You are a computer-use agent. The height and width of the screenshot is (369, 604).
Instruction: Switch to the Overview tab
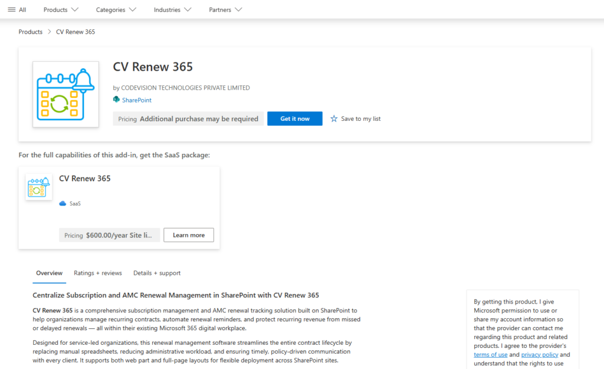(x=50, y=273)
